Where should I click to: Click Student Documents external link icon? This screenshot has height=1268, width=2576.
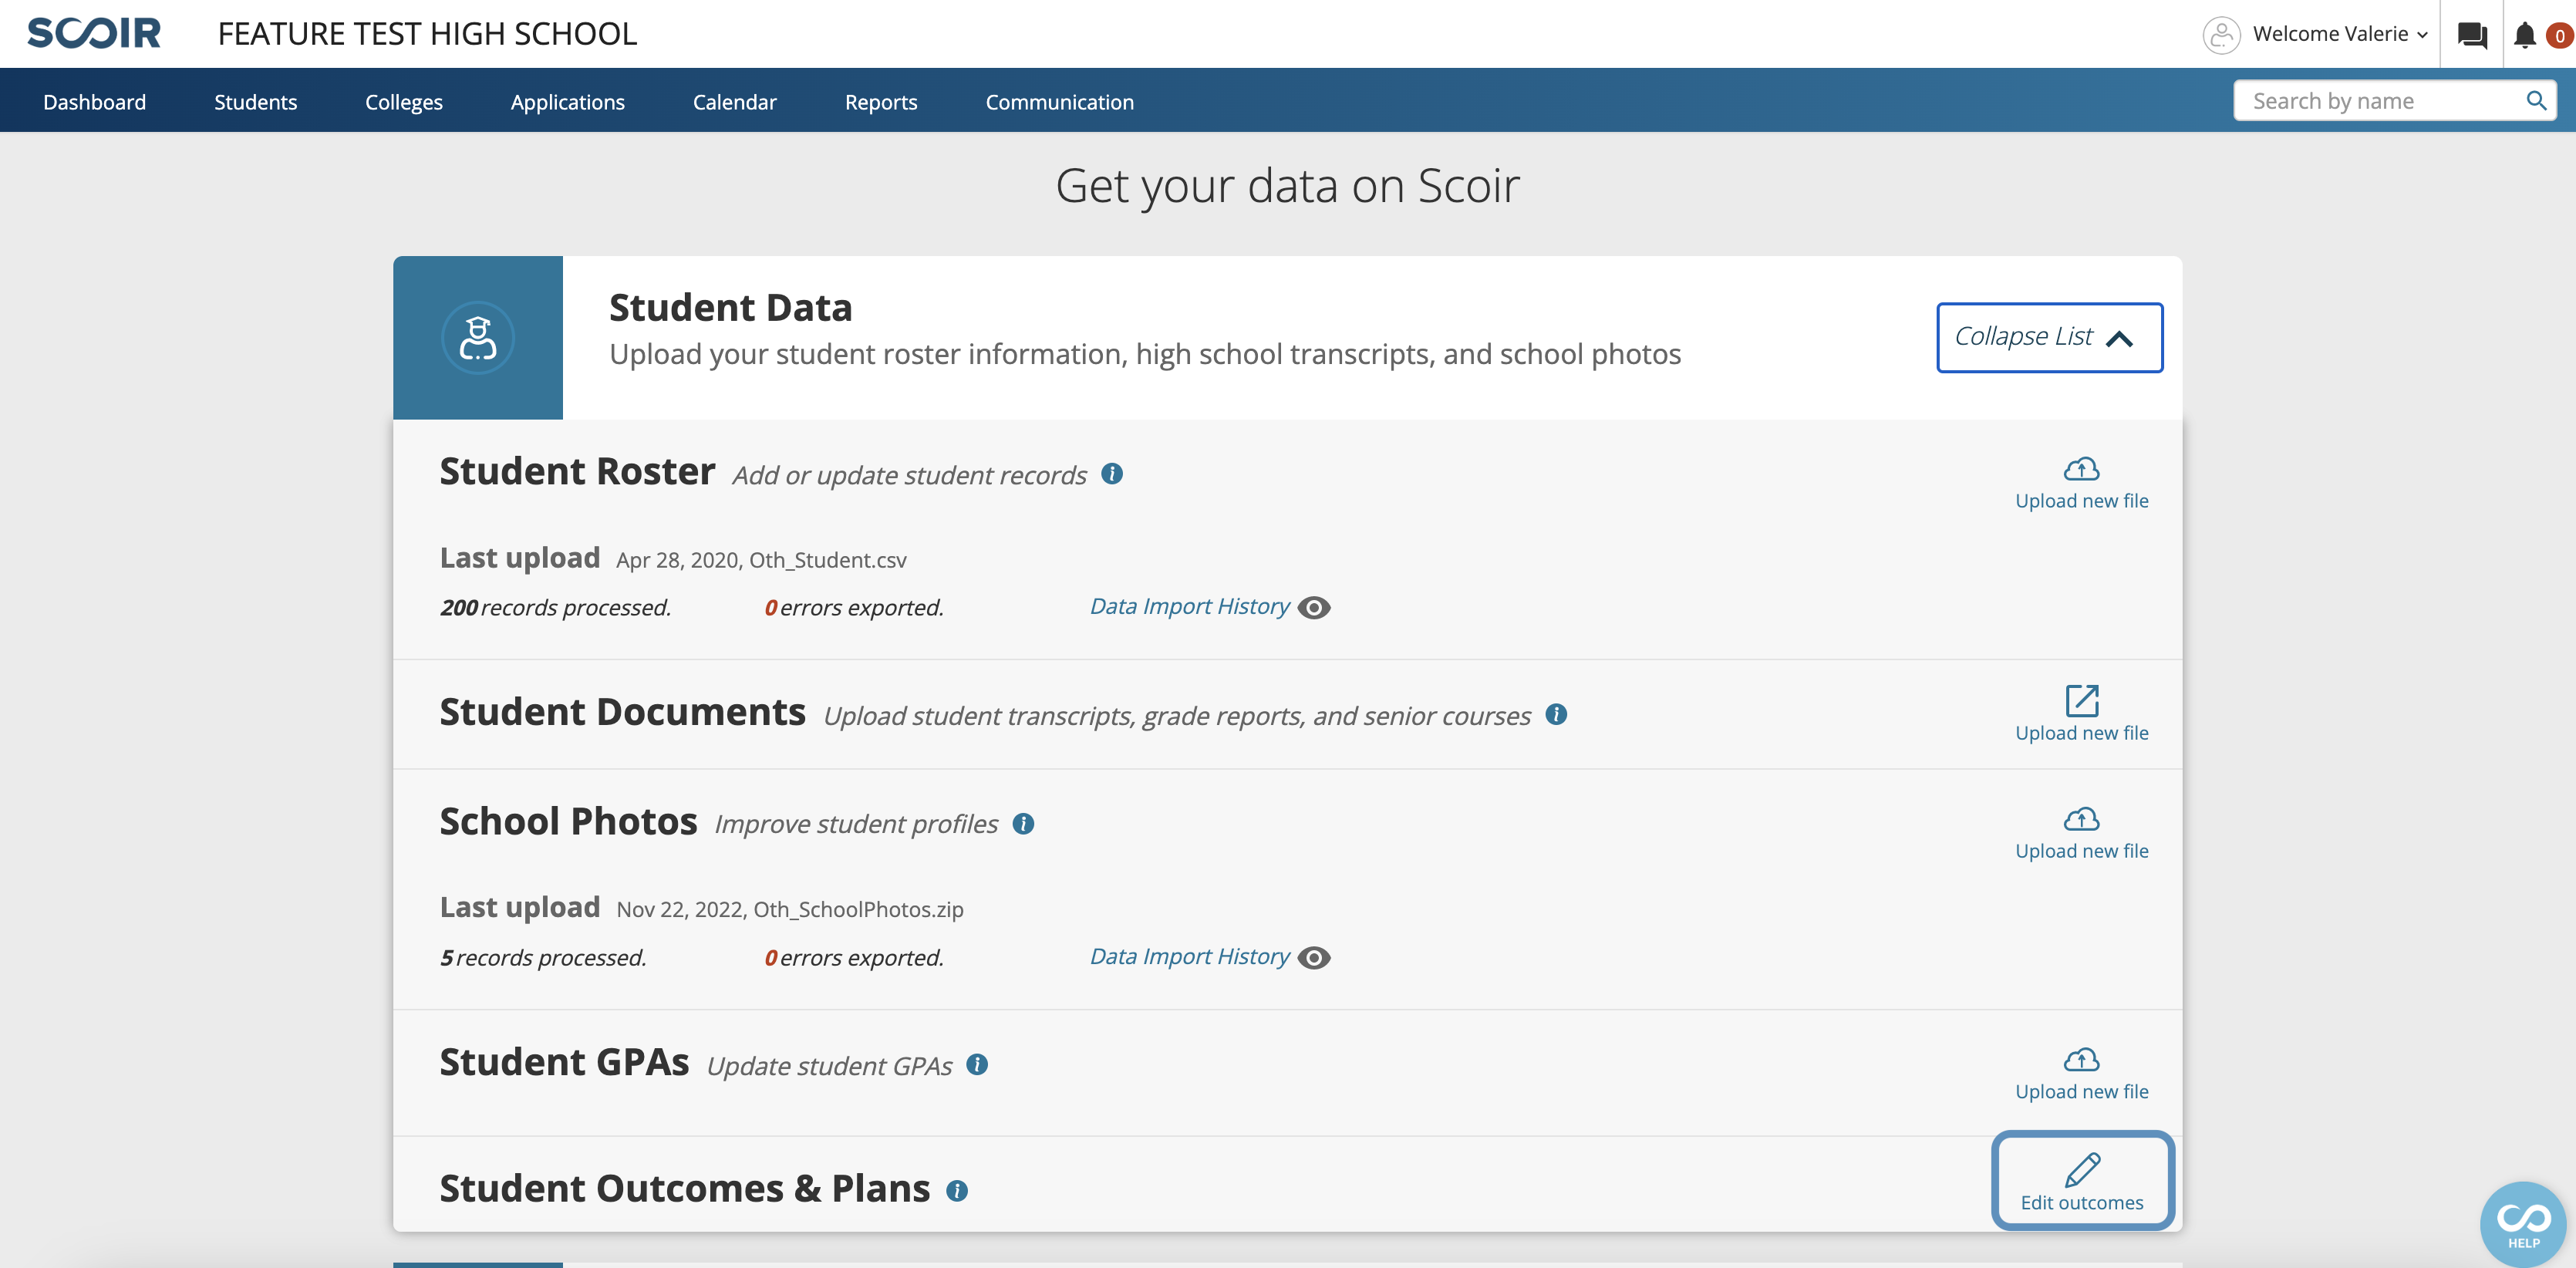coord(2082,700)
